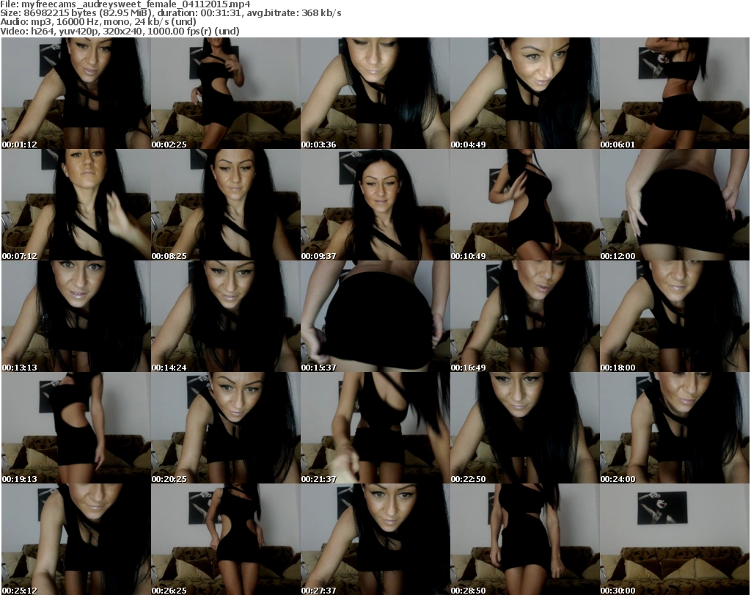The width and height of the screenshot is (751, 595).
Task: Select the frame labeled 00:02:25
Action: pos(225,93)
